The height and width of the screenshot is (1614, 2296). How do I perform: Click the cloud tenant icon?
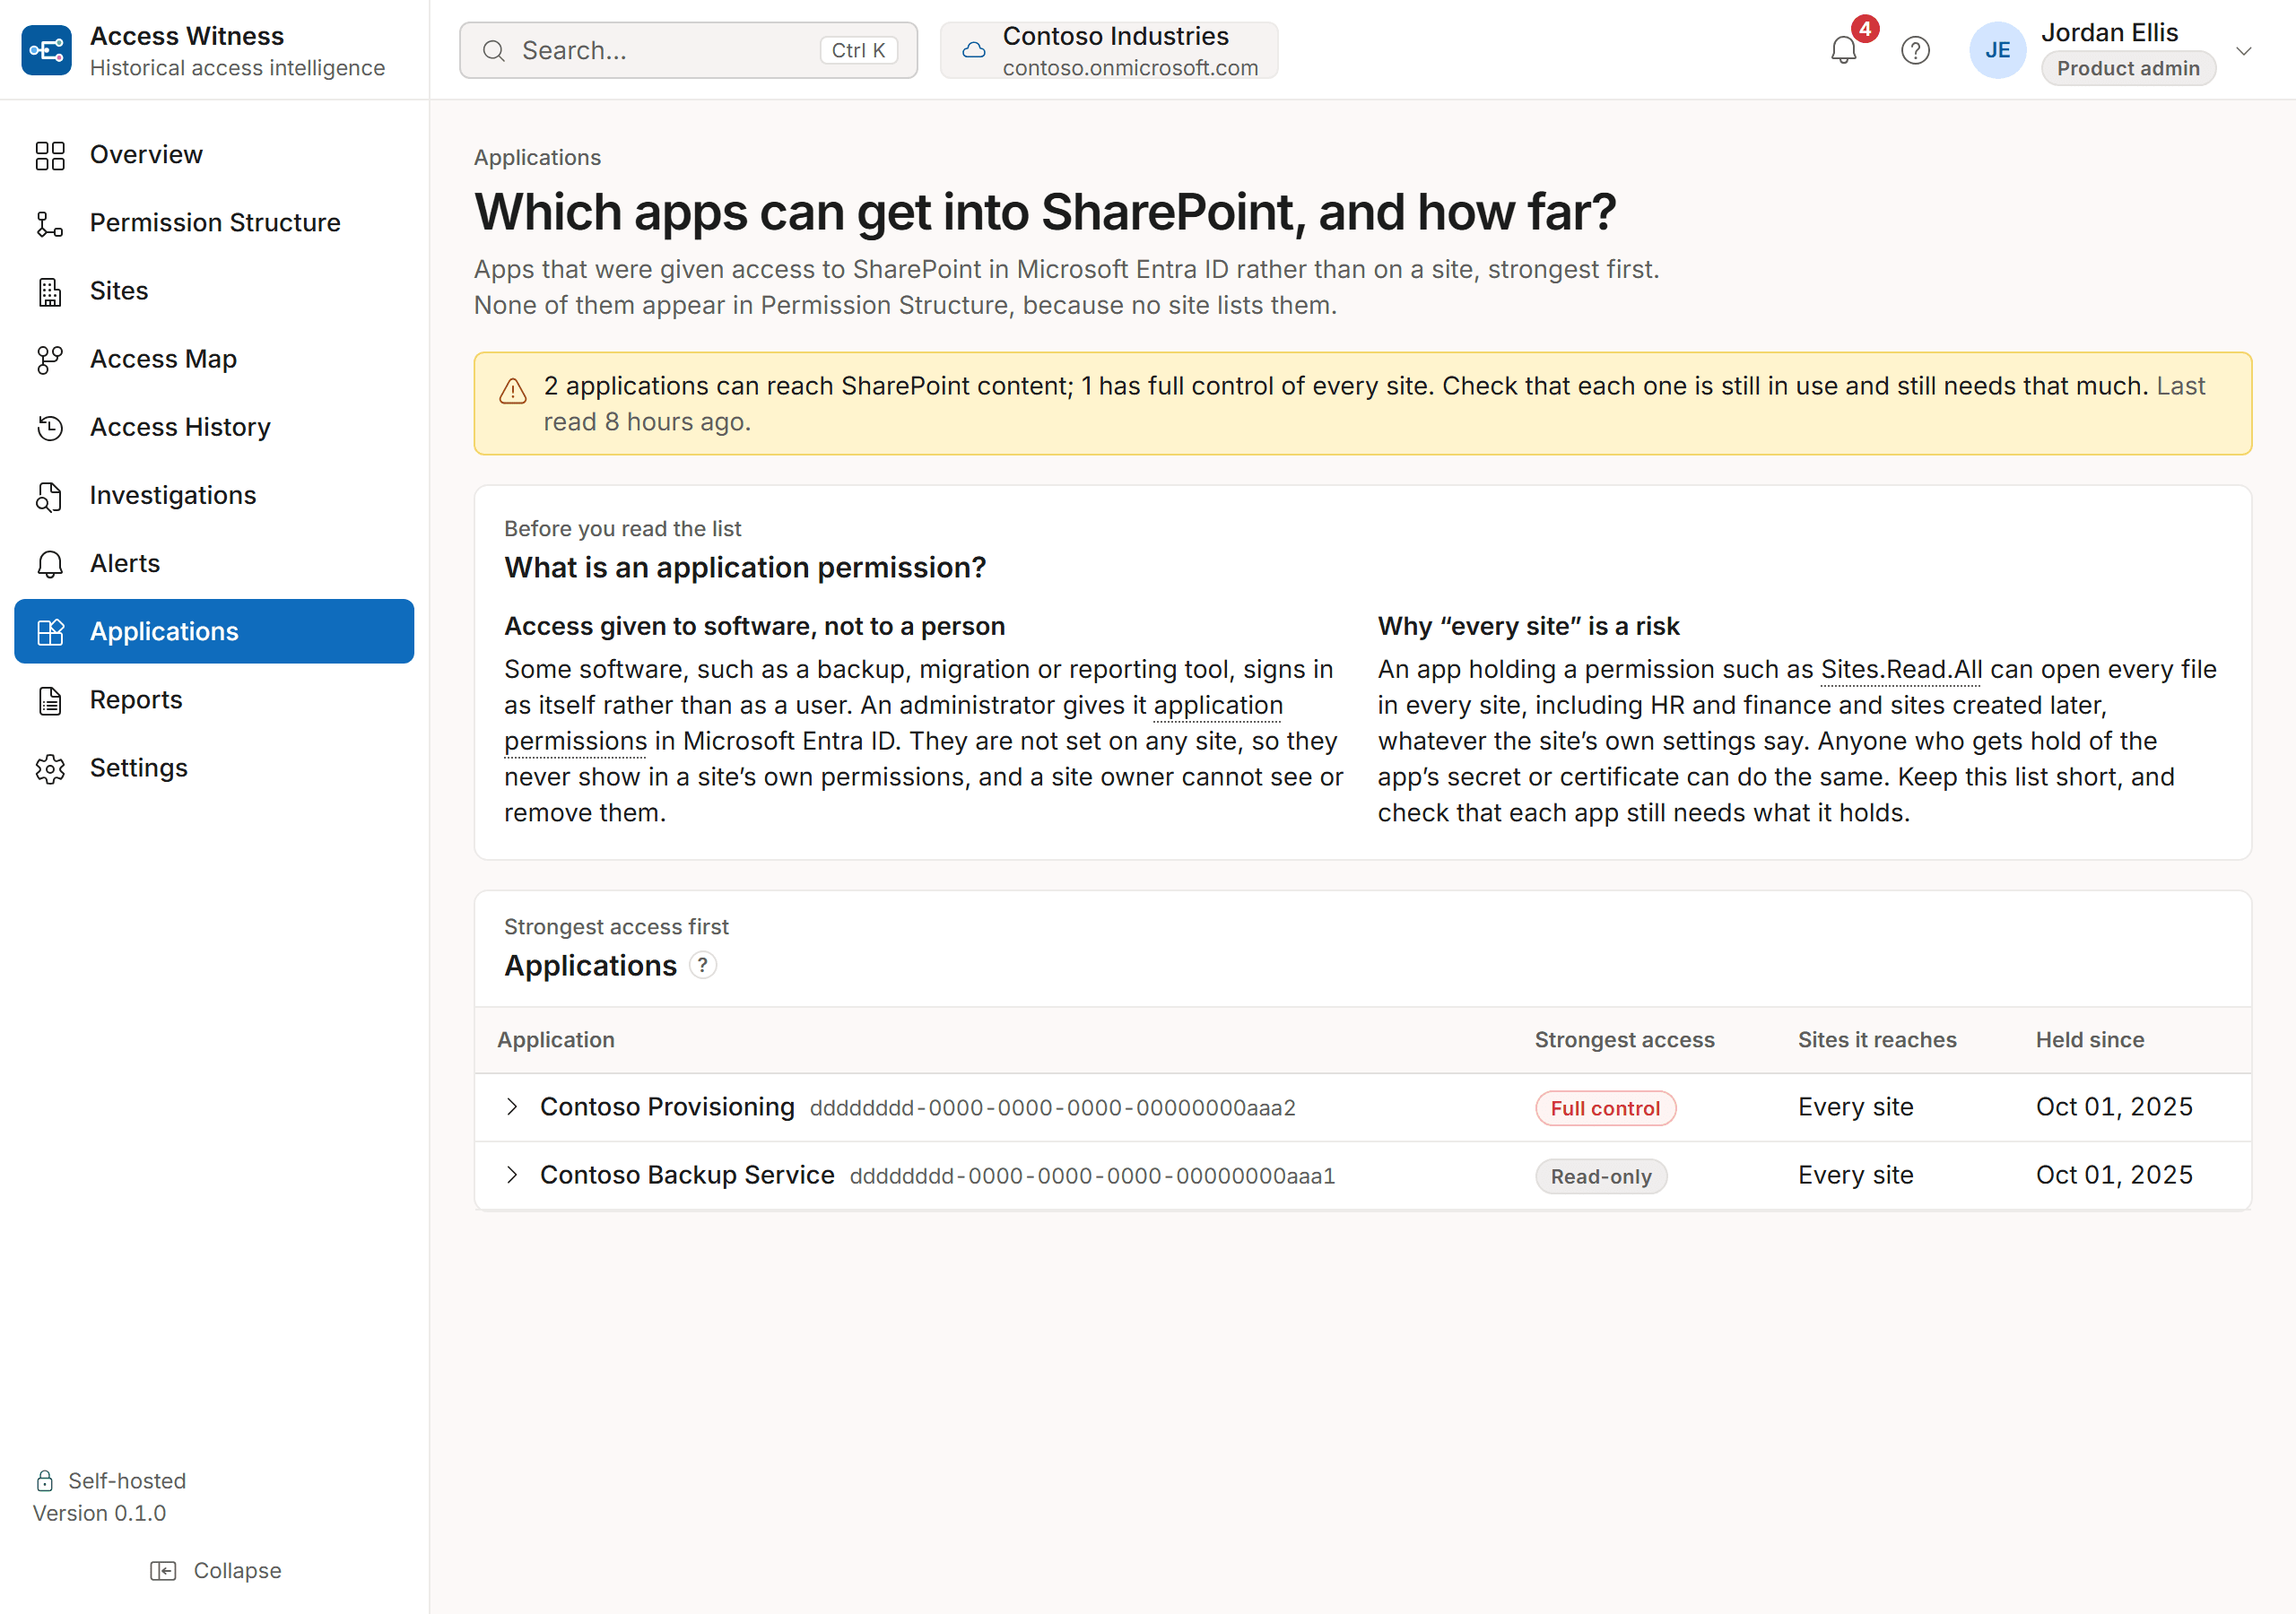click(x=974, y=50)
